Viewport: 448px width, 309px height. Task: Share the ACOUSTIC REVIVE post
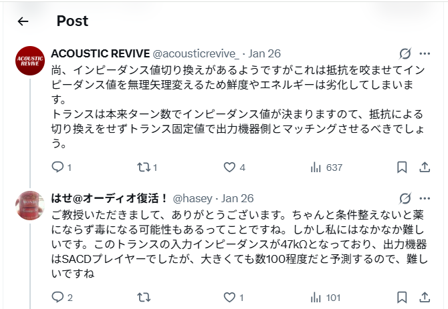[x=425, y=167]
